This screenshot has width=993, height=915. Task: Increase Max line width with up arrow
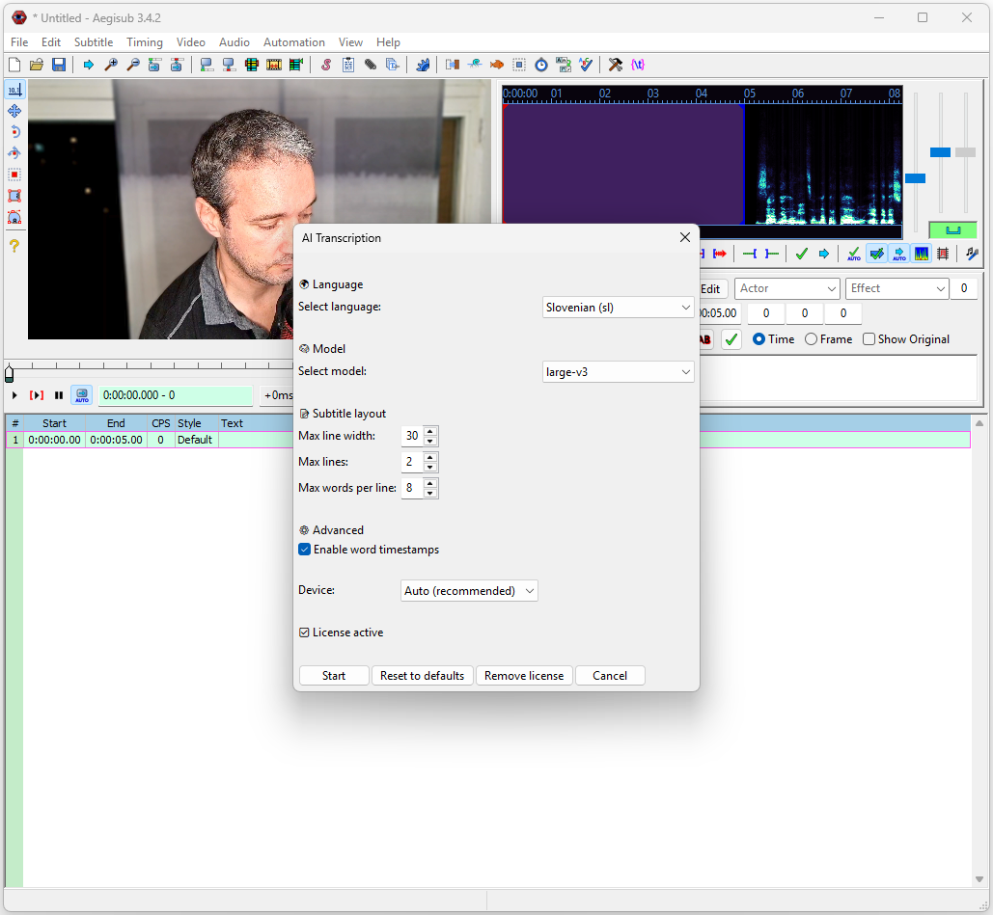tap(430, 431)
